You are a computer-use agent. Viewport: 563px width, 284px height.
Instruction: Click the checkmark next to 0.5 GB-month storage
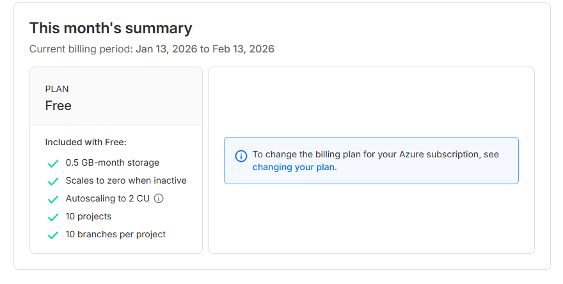coord(53,163)
